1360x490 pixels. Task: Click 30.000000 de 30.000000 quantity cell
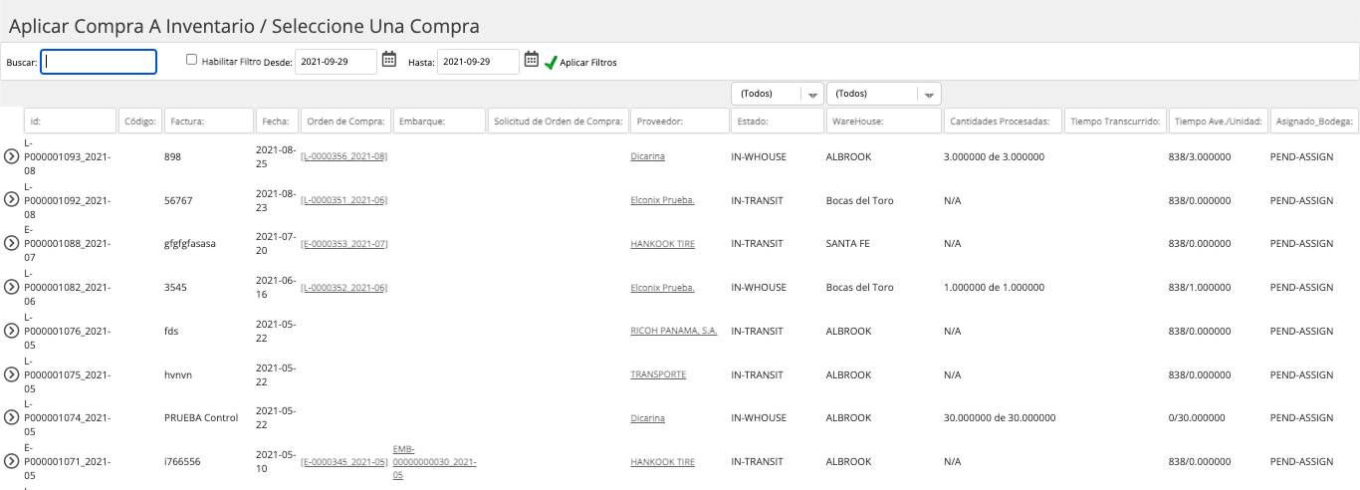click(x=1000, y=417)
